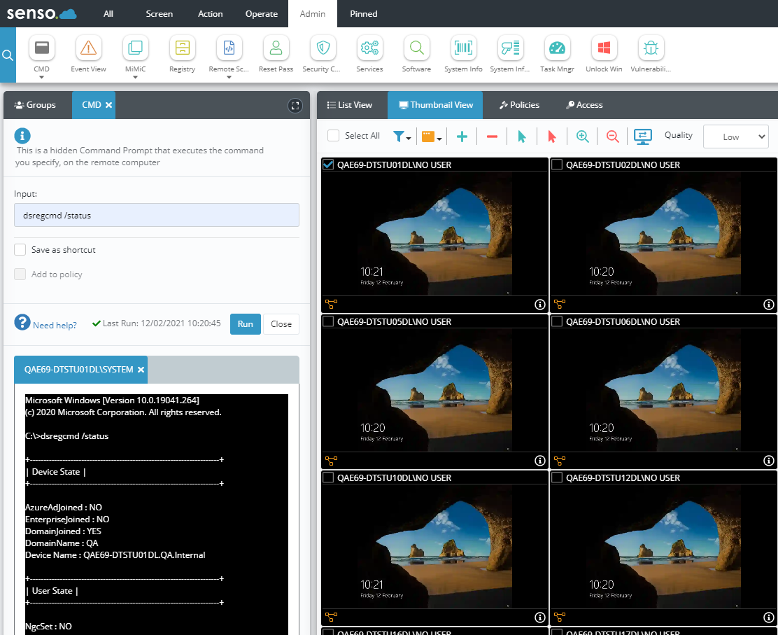778x635 pixels.
Task: Open the CMD tool icon
Action: pyautogui.click(x=42, y=48)
